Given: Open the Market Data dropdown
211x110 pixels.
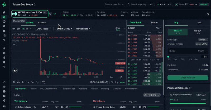Looking at the screenshot, I should tap(83, 29).
